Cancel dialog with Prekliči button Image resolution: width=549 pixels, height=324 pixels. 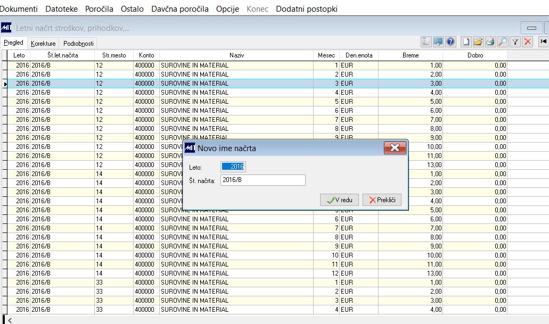[x=382, y=200]
